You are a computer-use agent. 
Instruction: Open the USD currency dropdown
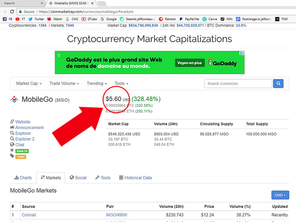click(280, 195)
